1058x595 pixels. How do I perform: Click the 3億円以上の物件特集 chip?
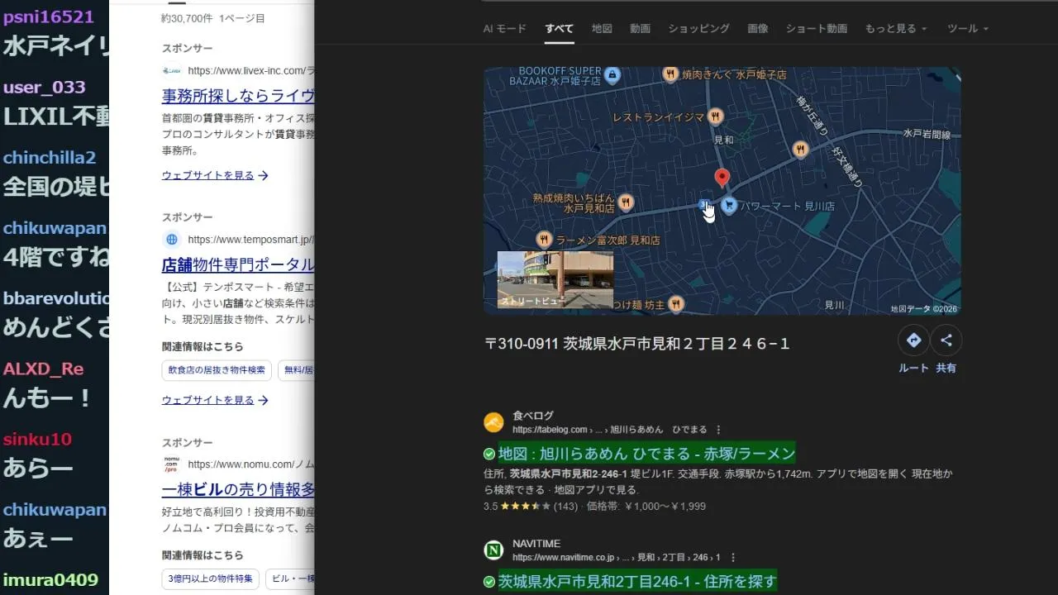(x=210, y=578)
